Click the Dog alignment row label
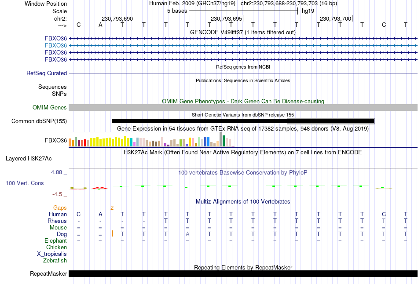Screen dimensions: 418x284 pyautogui.click(x=62, y=234)
